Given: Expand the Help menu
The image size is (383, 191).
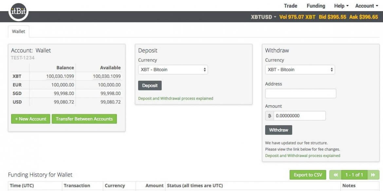Looking at the screenshot, I should (x=340, y=6).
